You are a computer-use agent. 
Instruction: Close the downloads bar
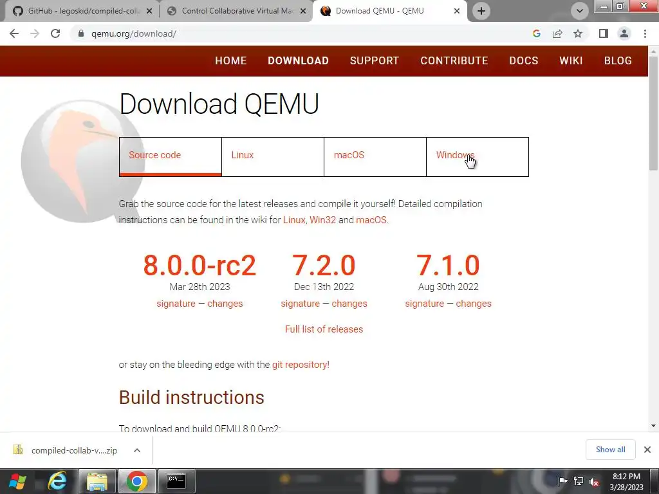[x=647, y=450]
